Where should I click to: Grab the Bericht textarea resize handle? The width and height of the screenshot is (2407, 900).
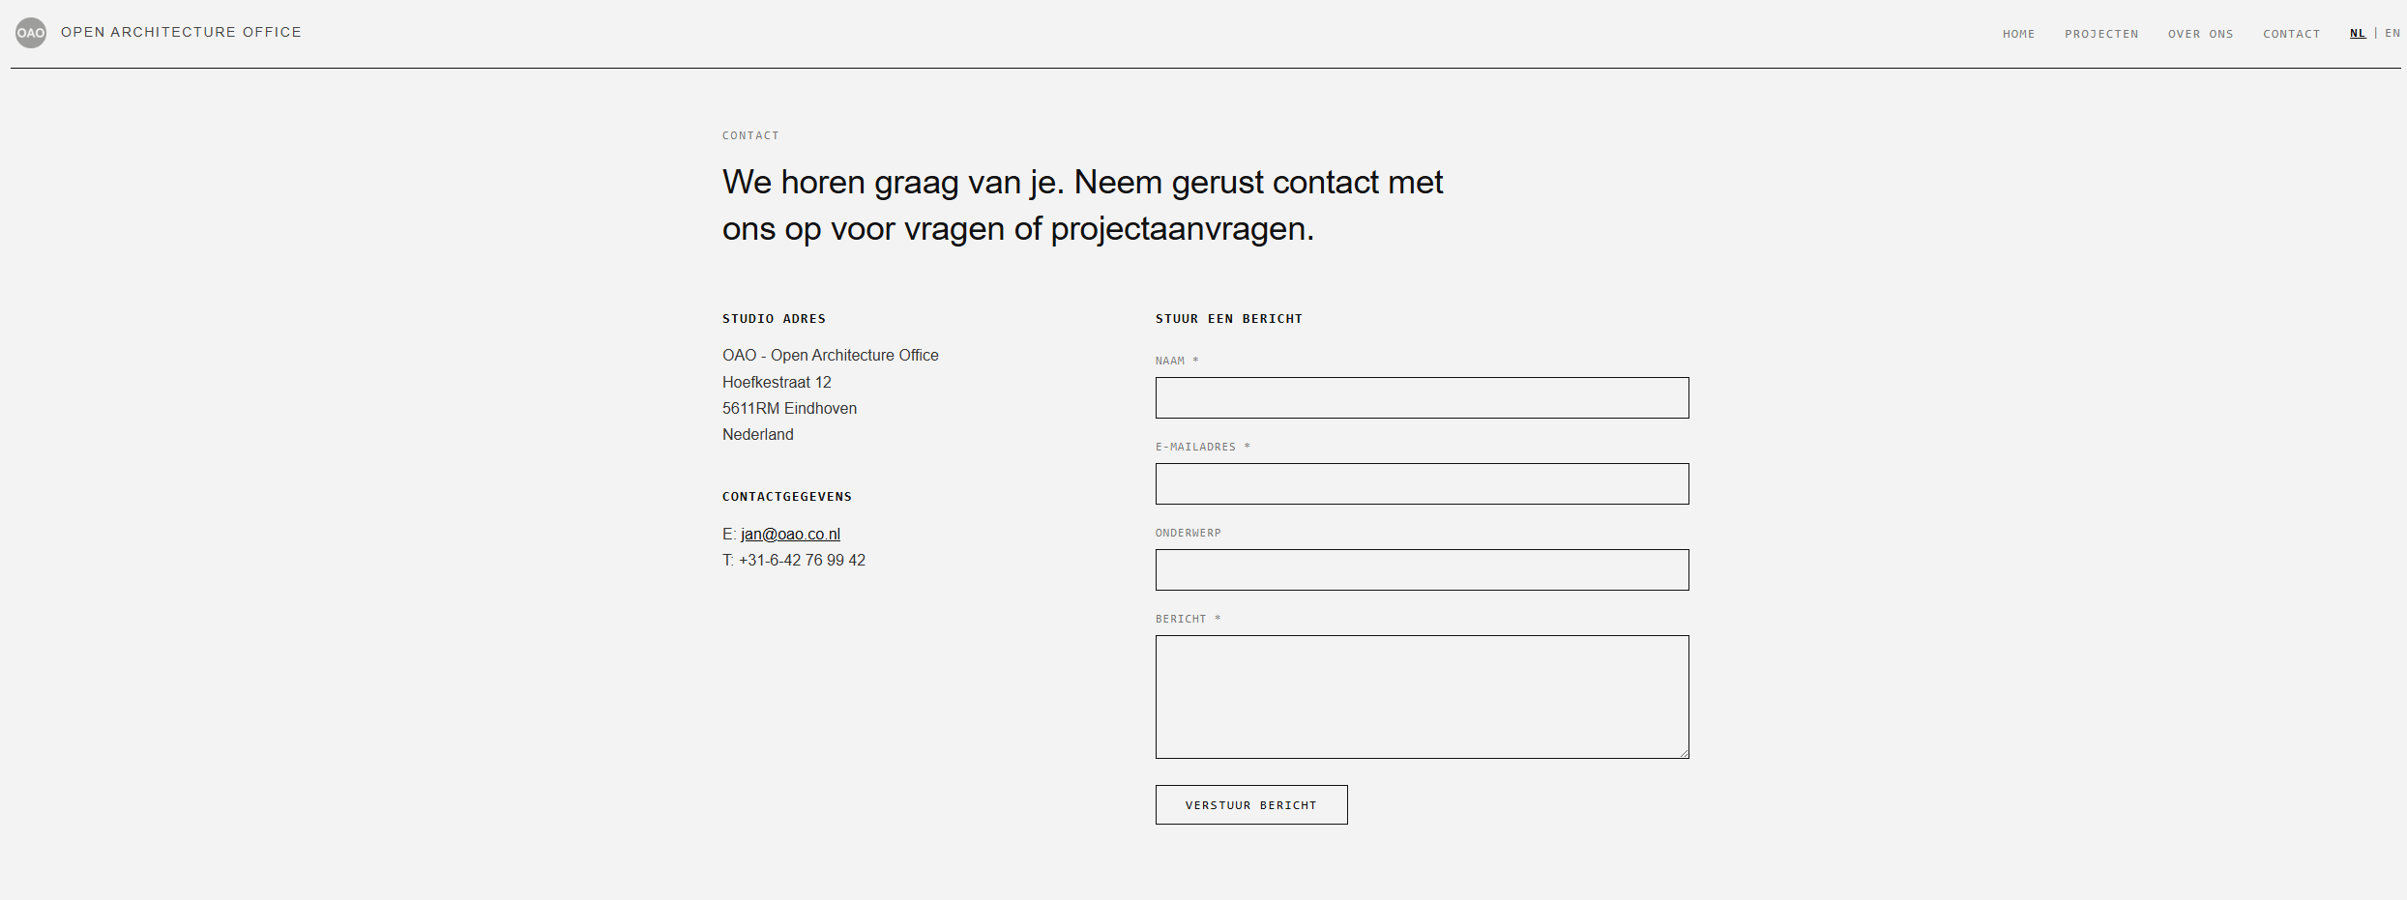tap(1684, 753)
